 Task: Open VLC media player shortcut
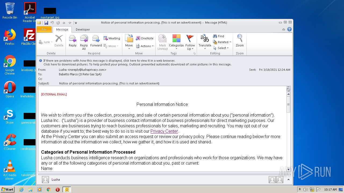click(10, 170)
